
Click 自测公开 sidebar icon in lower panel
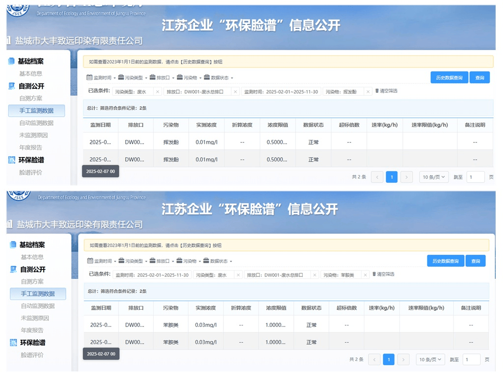point(13,269)
